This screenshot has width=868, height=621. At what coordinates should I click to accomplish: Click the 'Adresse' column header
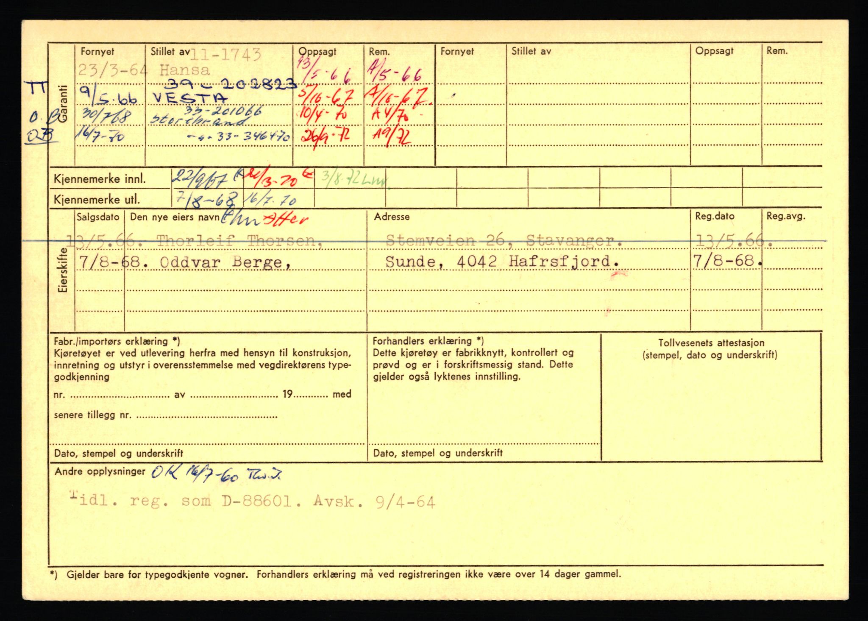tap(392, 217)
